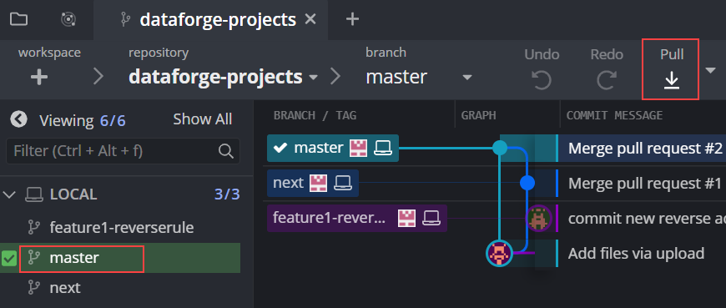Viewport: 726px width, 308px height.
Task: Click workspace plus icon
Action: [39, 77]
